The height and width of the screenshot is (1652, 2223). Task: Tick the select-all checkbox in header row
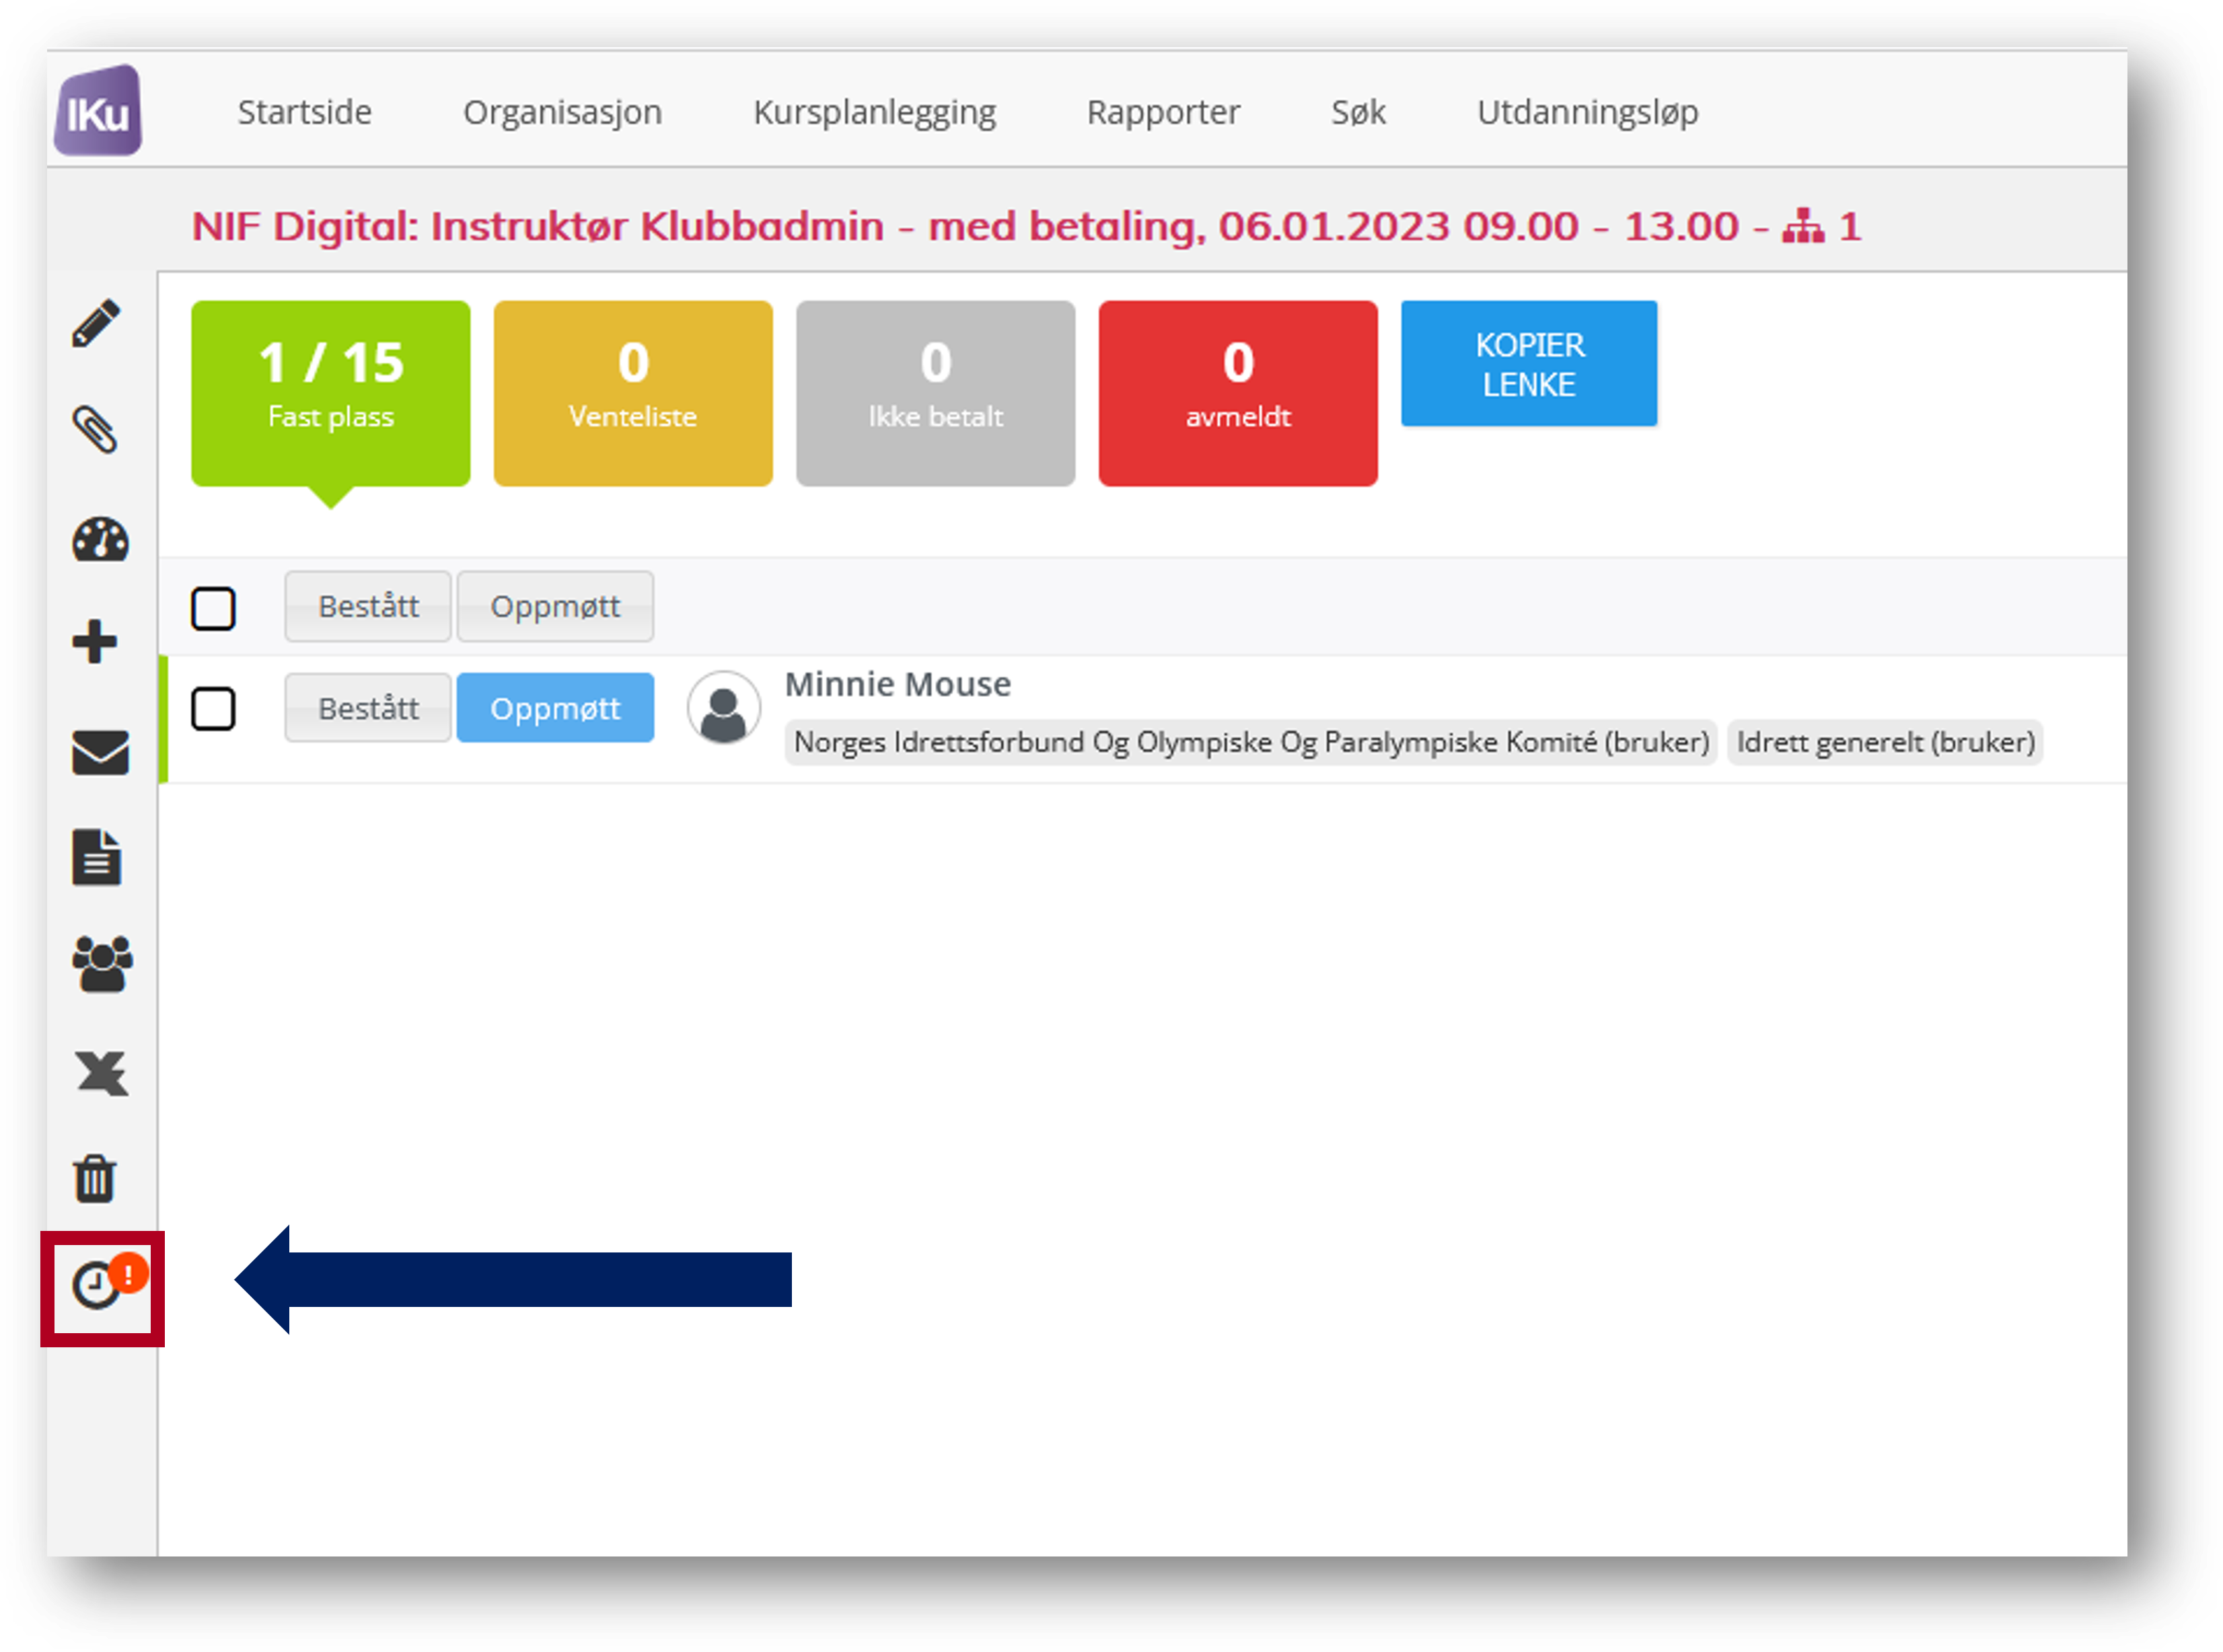click(x=213, y=608)
